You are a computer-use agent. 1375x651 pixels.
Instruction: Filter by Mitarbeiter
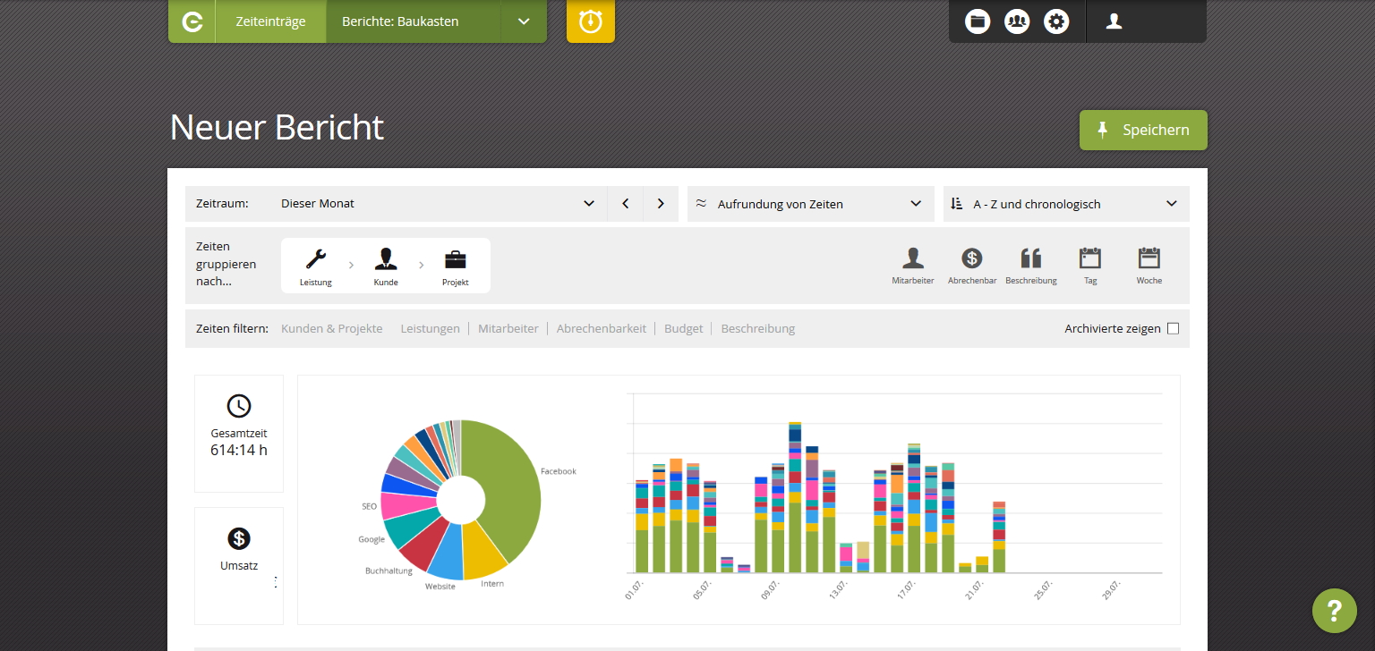tap(508, 328)
